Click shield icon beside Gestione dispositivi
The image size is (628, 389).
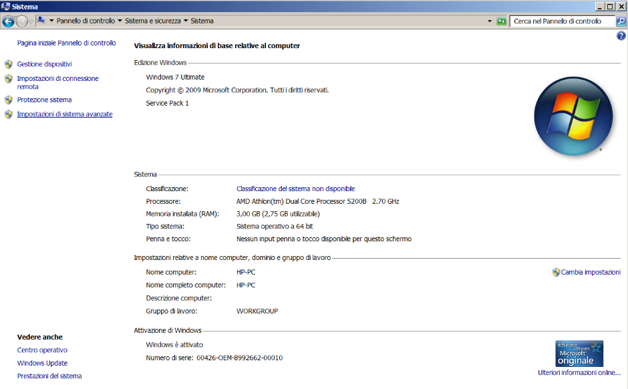[9, 64]
